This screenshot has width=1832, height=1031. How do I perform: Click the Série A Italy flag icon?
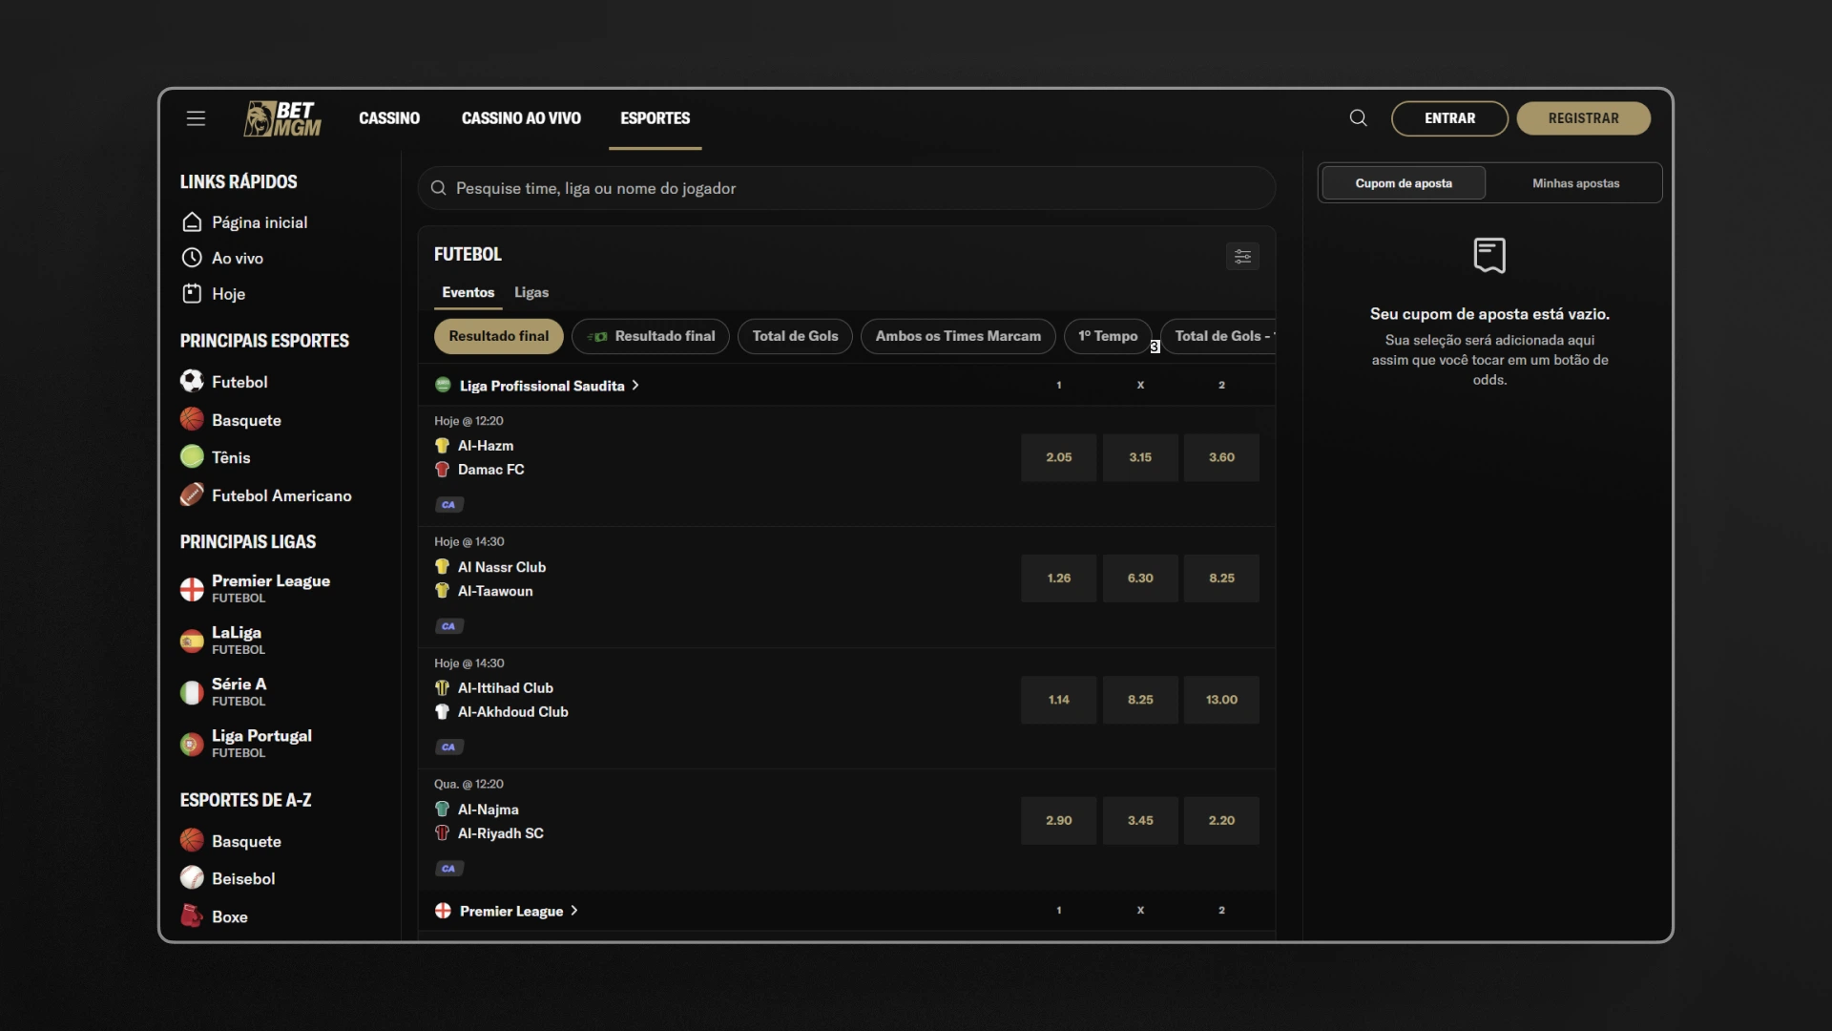[192, 692]
